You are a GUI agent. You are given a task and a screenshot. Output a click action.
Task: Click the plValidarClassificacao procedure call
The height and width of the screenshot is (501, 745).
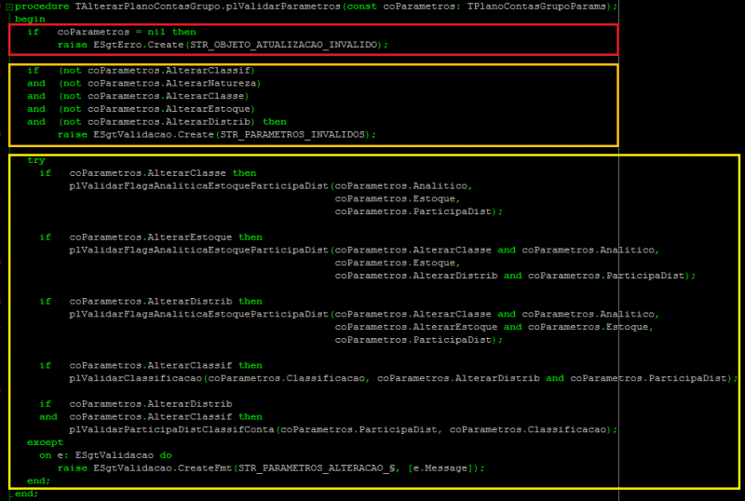135,378
